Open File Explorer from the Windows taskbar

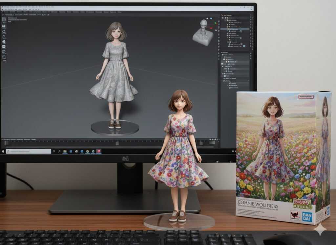pyautogui.click(x=65, y=151)
